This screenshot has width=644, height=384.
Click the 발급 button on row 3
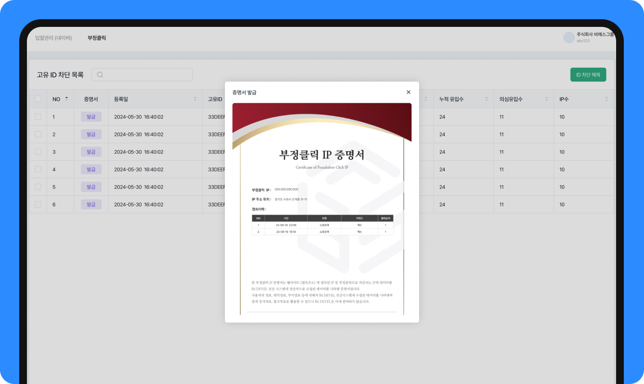[x=91, y=152]
